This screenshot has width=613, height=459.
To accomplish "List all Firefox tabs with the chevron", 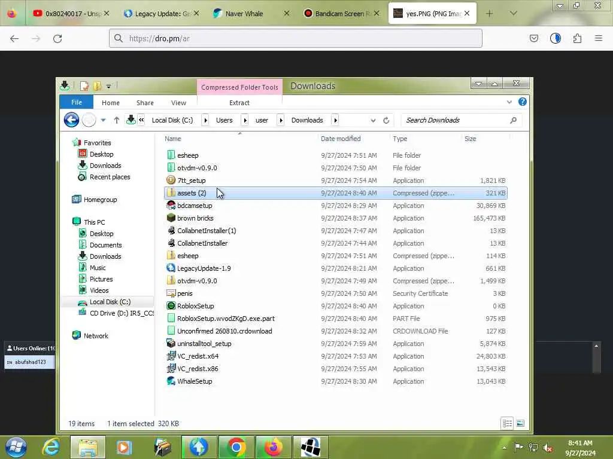I will click(x=513, y=14).
